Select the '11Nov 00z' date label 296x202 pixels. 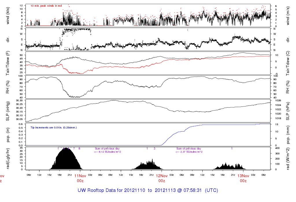pyautogui.click(x=80, y=178)
